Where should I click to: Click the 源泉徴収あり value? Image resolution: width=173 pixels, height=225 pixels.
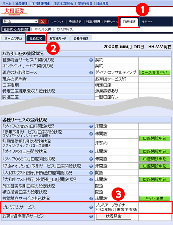(x=107, y=91)
